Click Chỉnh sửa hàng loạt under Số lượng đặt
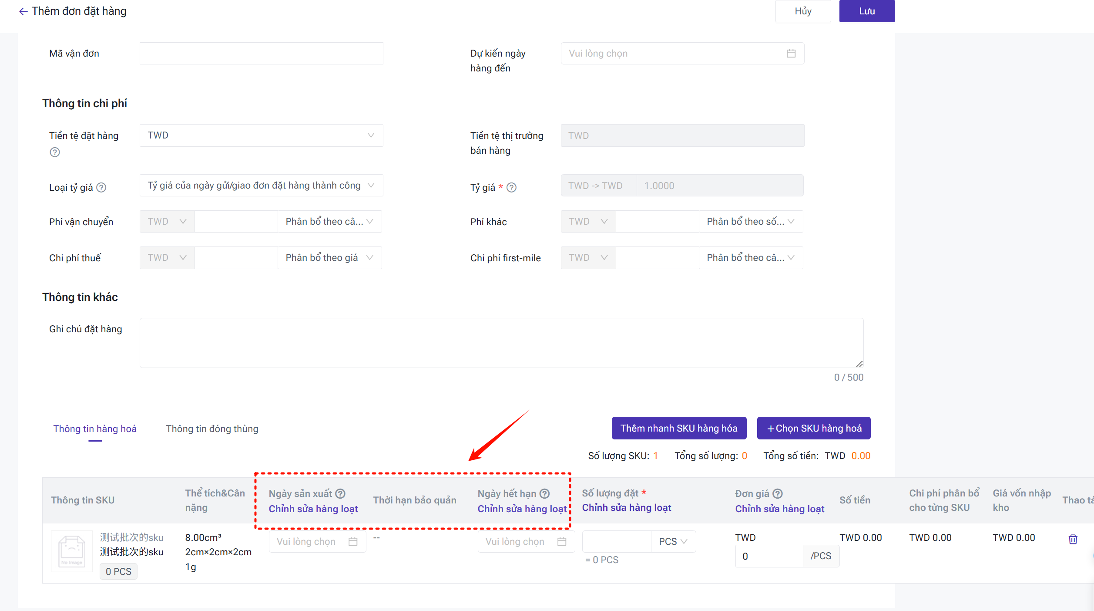This screenshot has width=1094, height=611. click(626, 507)
